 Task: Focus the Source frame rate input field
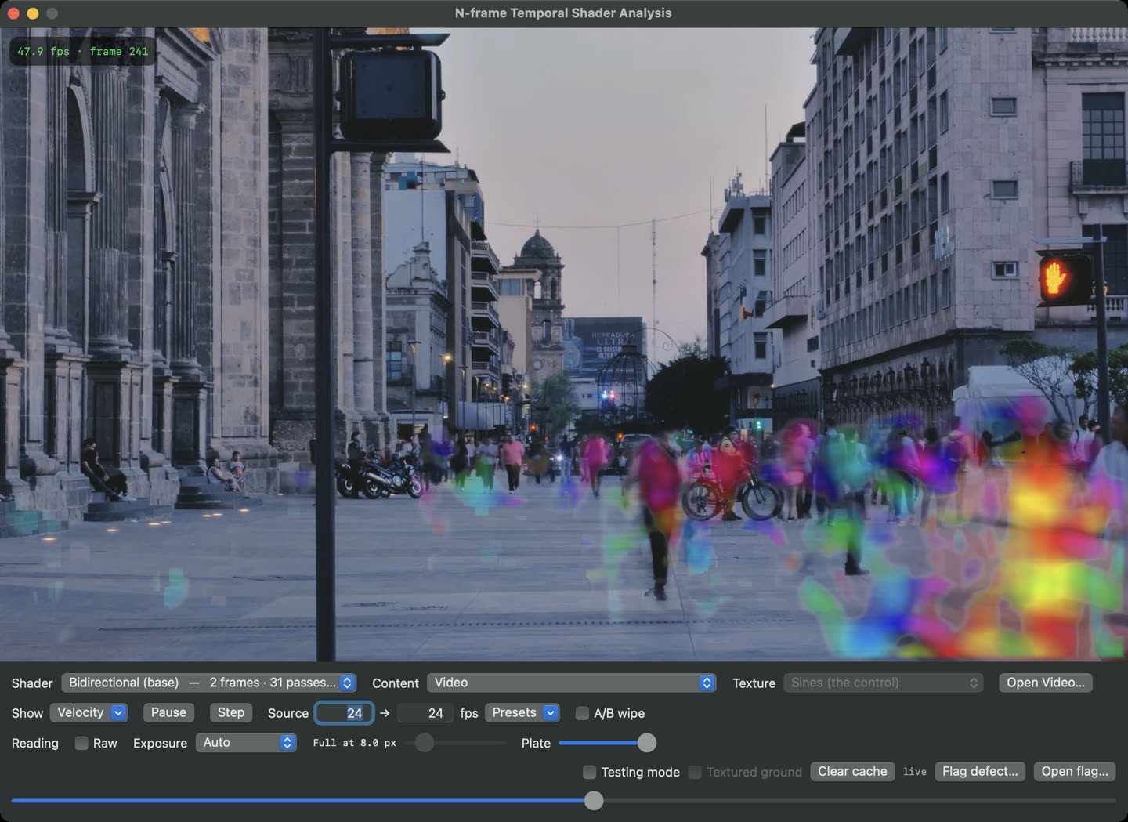click(344, 713)
